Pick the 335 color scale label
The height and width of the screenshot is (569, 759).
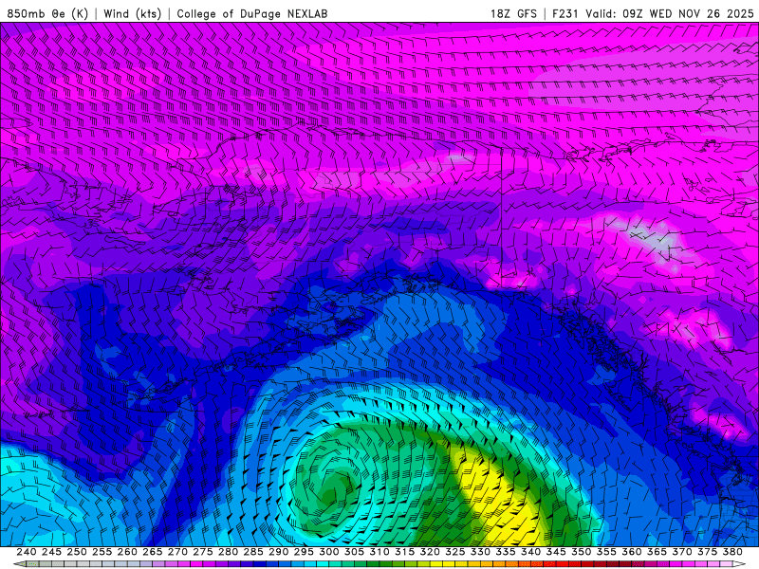tap(506, 552)
